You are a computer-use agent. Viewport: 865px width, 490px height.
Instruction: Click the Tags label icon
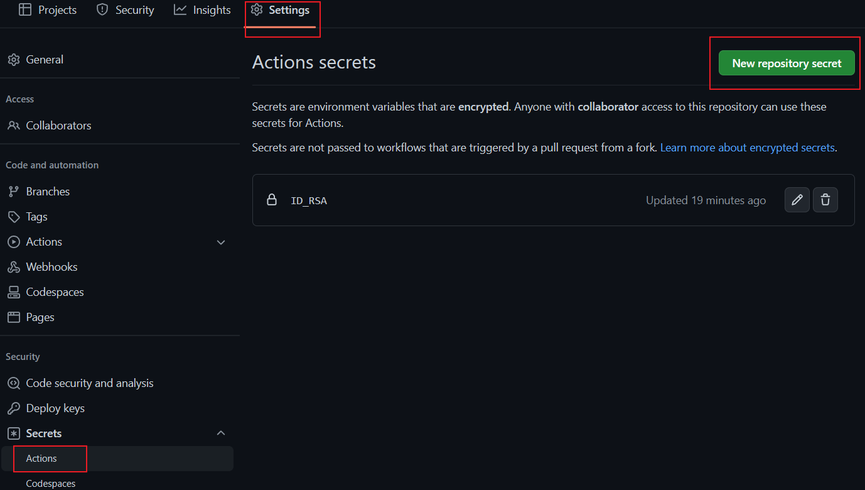13,216
